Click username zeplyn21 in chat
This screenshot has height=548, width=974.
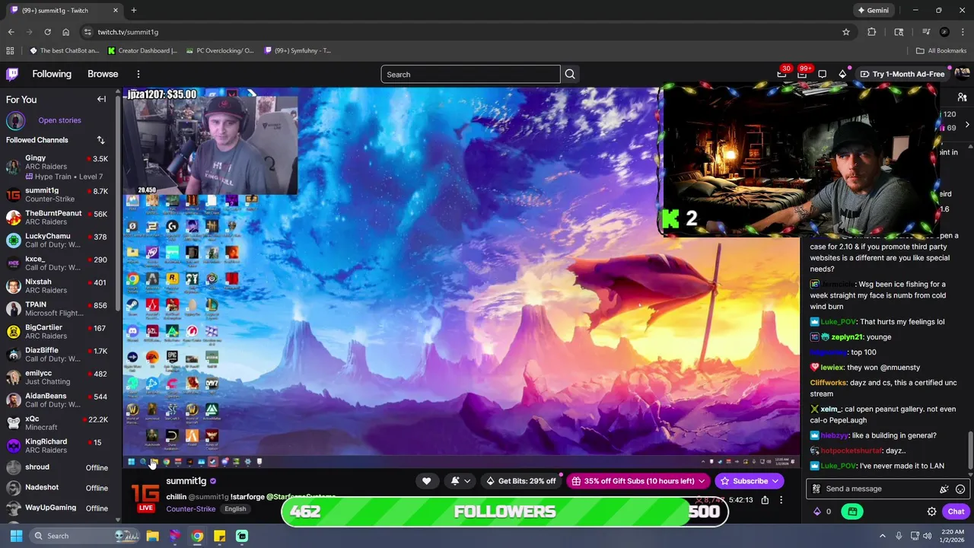[847, 337]
